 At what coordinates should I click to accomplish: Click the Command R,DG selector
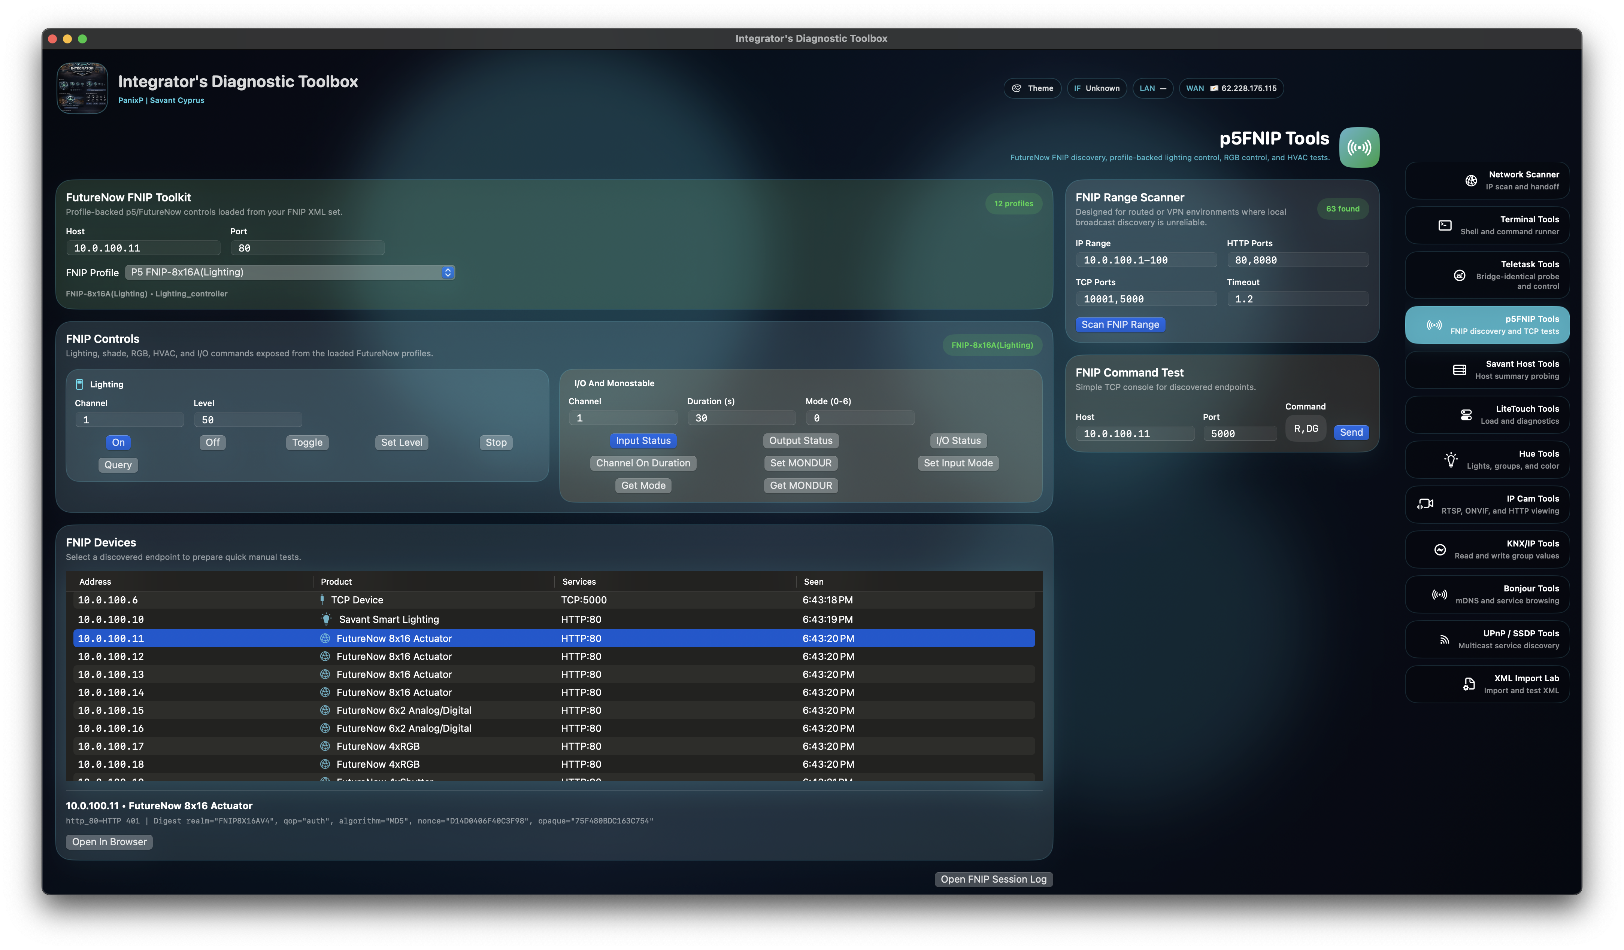pos(1306,429)
